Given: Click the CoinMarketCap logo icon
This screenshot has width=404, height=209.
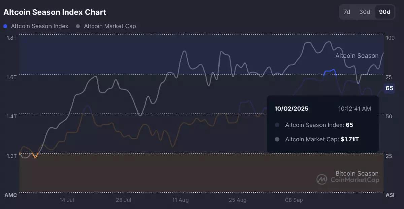Looking at the screenshot, I should (x=322, y=179).
